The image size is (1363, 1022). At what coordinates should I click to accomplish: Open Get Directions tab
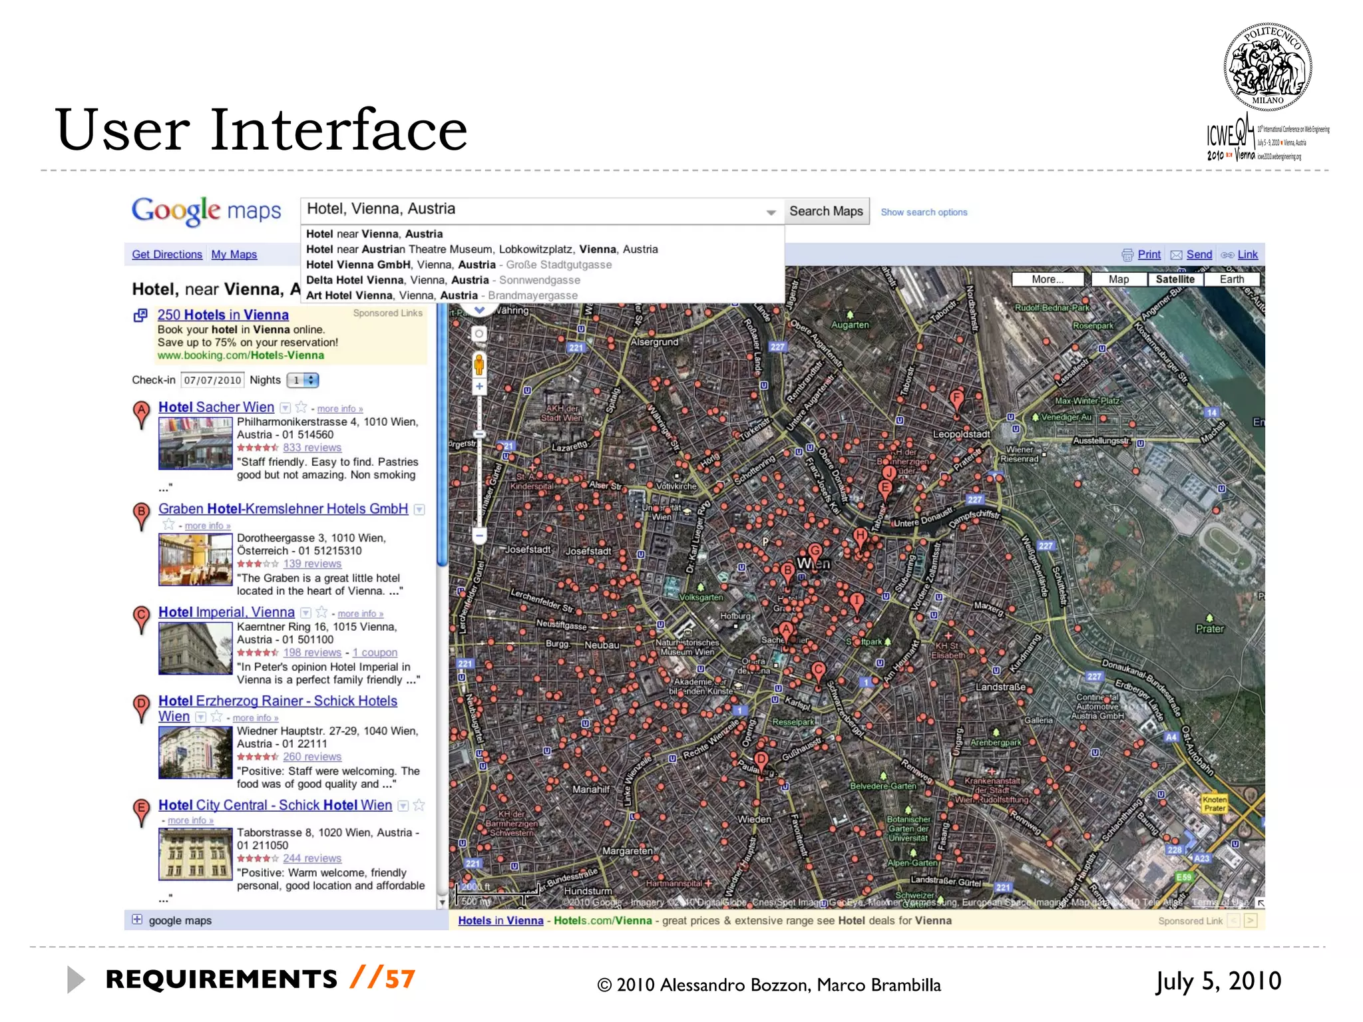tap(167, 254)
